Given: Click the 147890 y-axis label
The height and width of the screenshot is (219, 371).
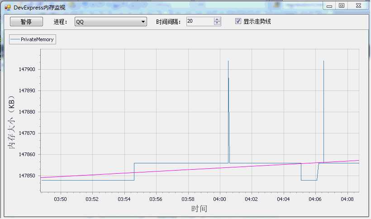Looking at the screenshot, I should pos(27,90).
